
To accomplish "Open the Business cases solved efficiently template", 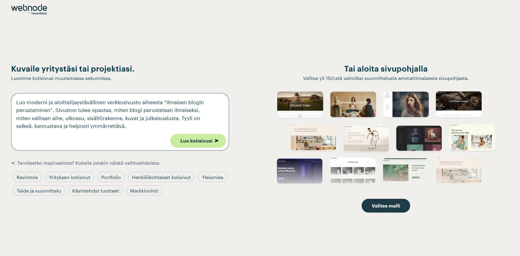I will tap(300, 171).
